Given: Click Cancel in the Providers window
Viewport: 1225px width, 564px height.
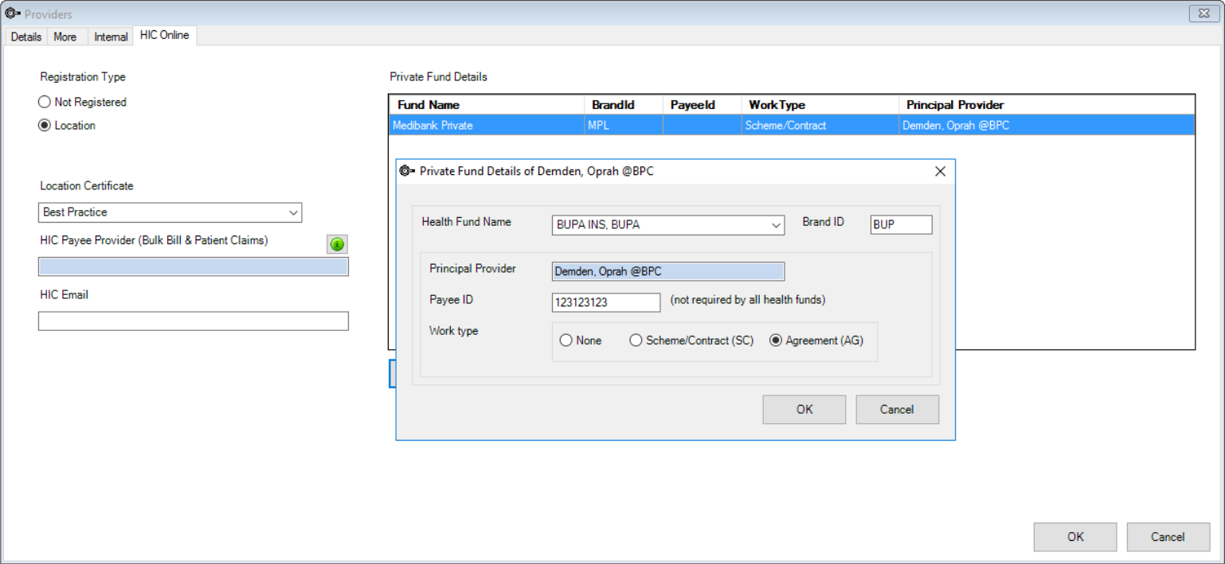Looking at the screenshot, I should coord(1168,537).
